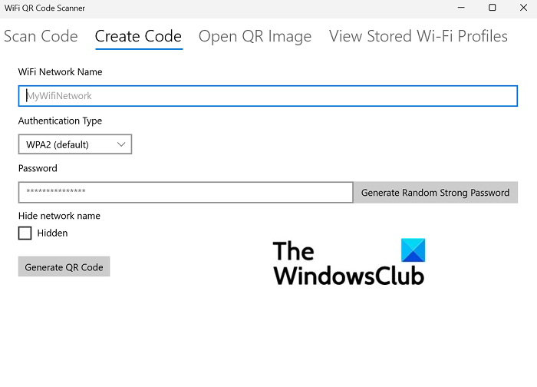Focus the WiFi Network Name field
This screenshot has height=387, width=537.
tap(268, 96)
